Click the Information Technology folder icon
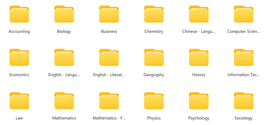 (x=244, y=58)
